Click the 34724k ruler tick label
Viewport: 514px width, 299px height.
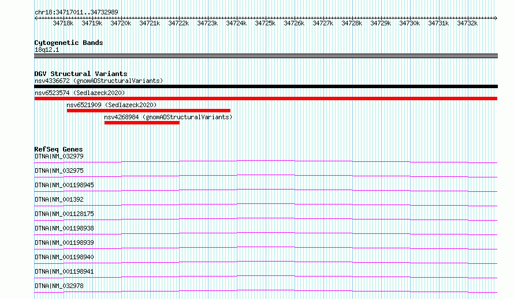[236, 23]
